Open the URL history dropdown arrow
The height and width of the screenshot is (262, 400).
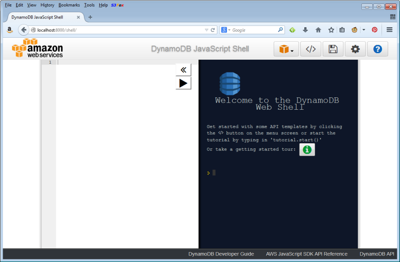point(207,30)
